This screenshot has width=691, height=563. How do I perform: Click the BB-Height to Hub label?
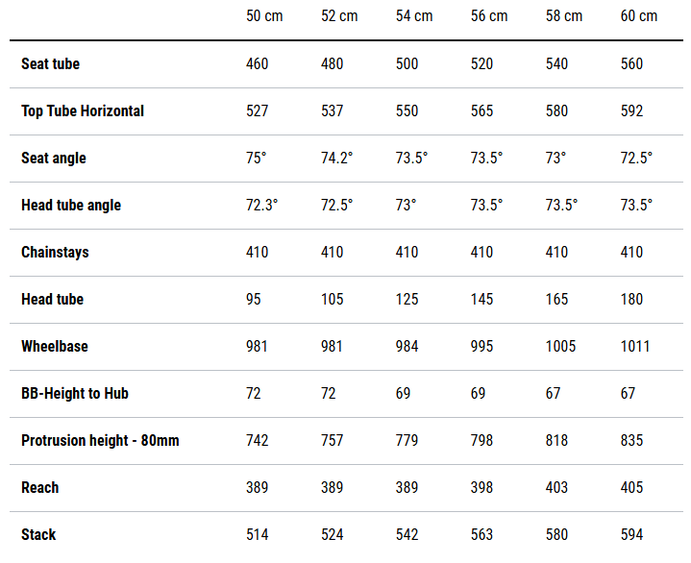(x=75, y=394)
